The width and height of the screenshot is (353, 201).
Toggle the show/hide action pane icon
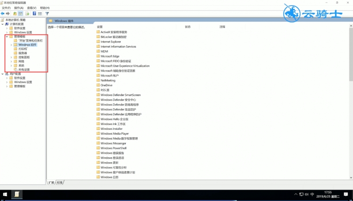pos(40,14)
